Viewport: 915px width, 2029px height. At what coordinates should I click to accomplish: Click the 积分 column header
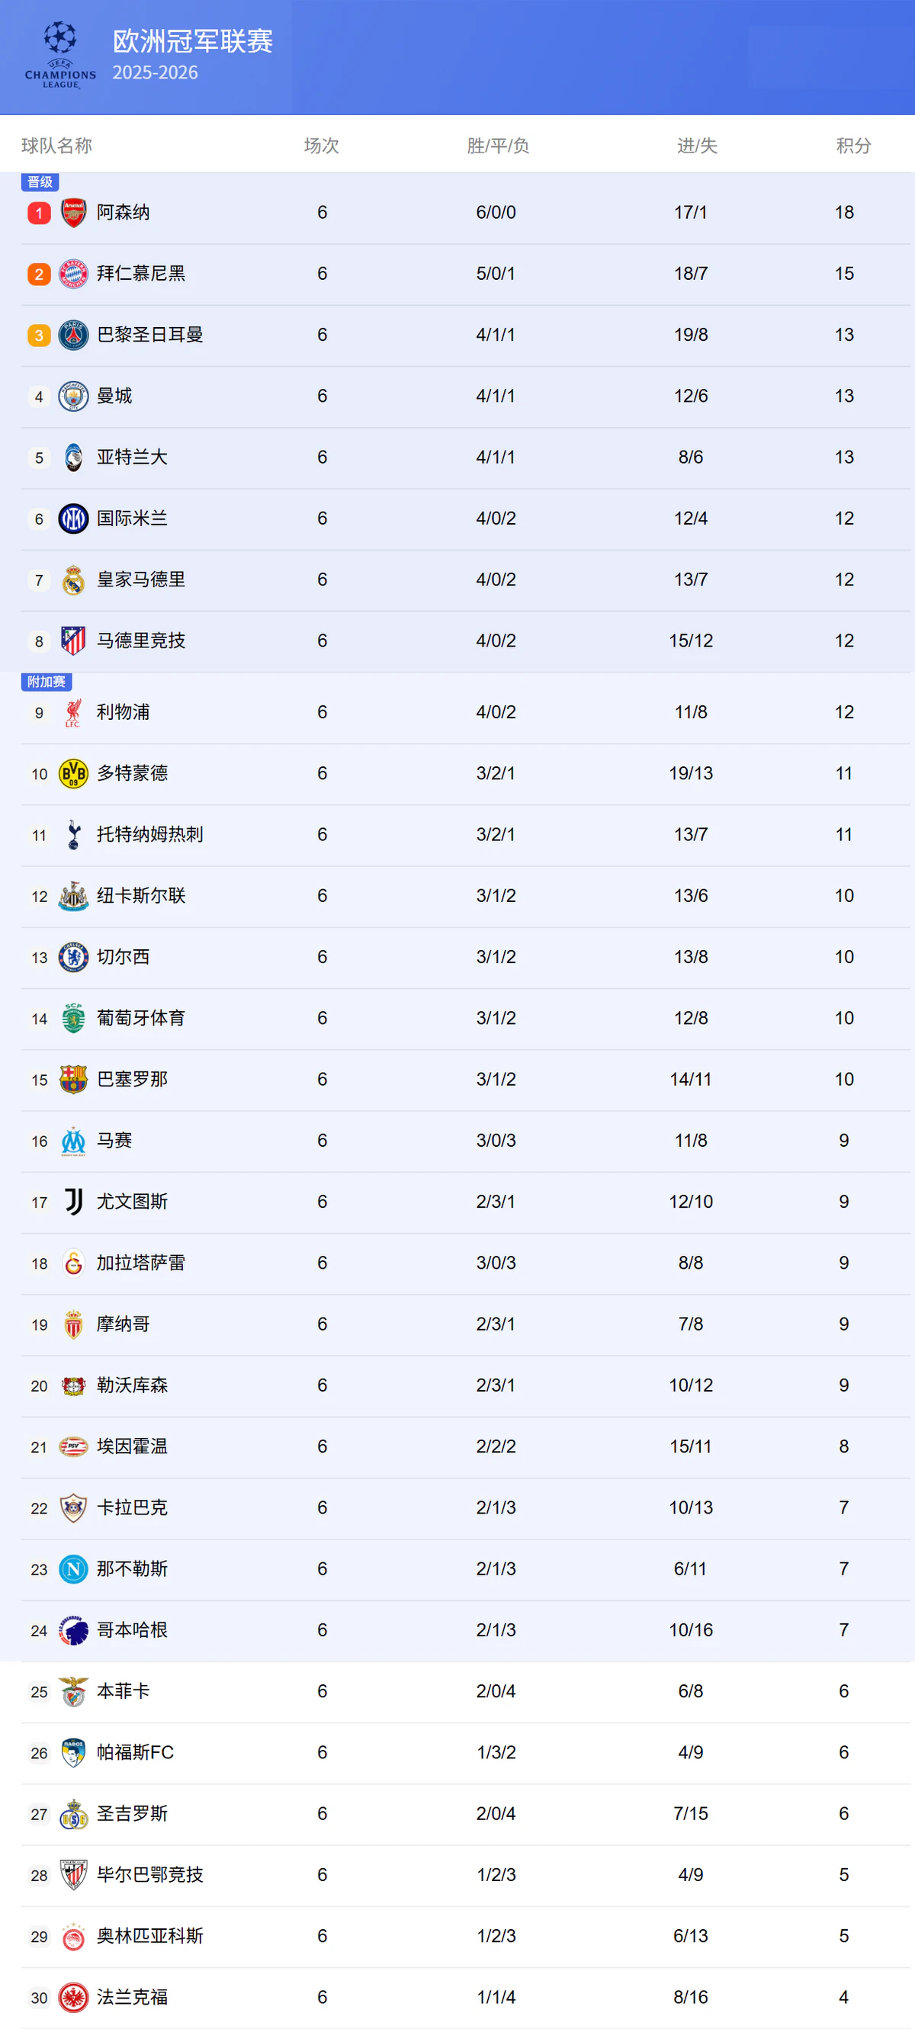[852, 146]
